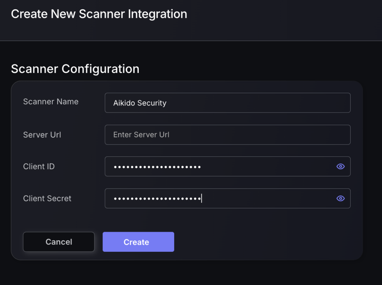Screen dimensions: 382x285
Task: Click the masked dots in Client ID
Action: pos(157,167)
